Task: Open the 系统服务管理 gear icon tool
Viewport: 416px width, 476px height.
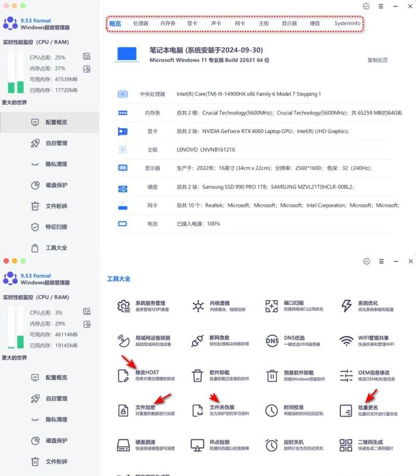Action: click(124, 306)
